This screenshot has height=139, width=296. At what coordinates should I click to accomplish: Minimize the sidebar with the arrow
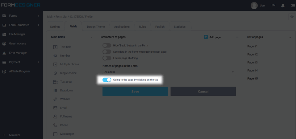pyautogui.click(x=4, y=135)
